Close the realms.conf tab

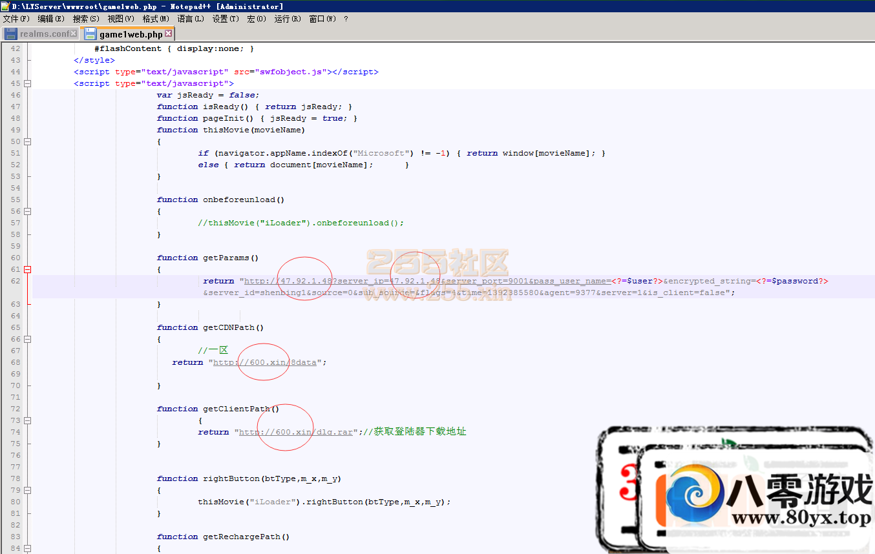[74, 34]
